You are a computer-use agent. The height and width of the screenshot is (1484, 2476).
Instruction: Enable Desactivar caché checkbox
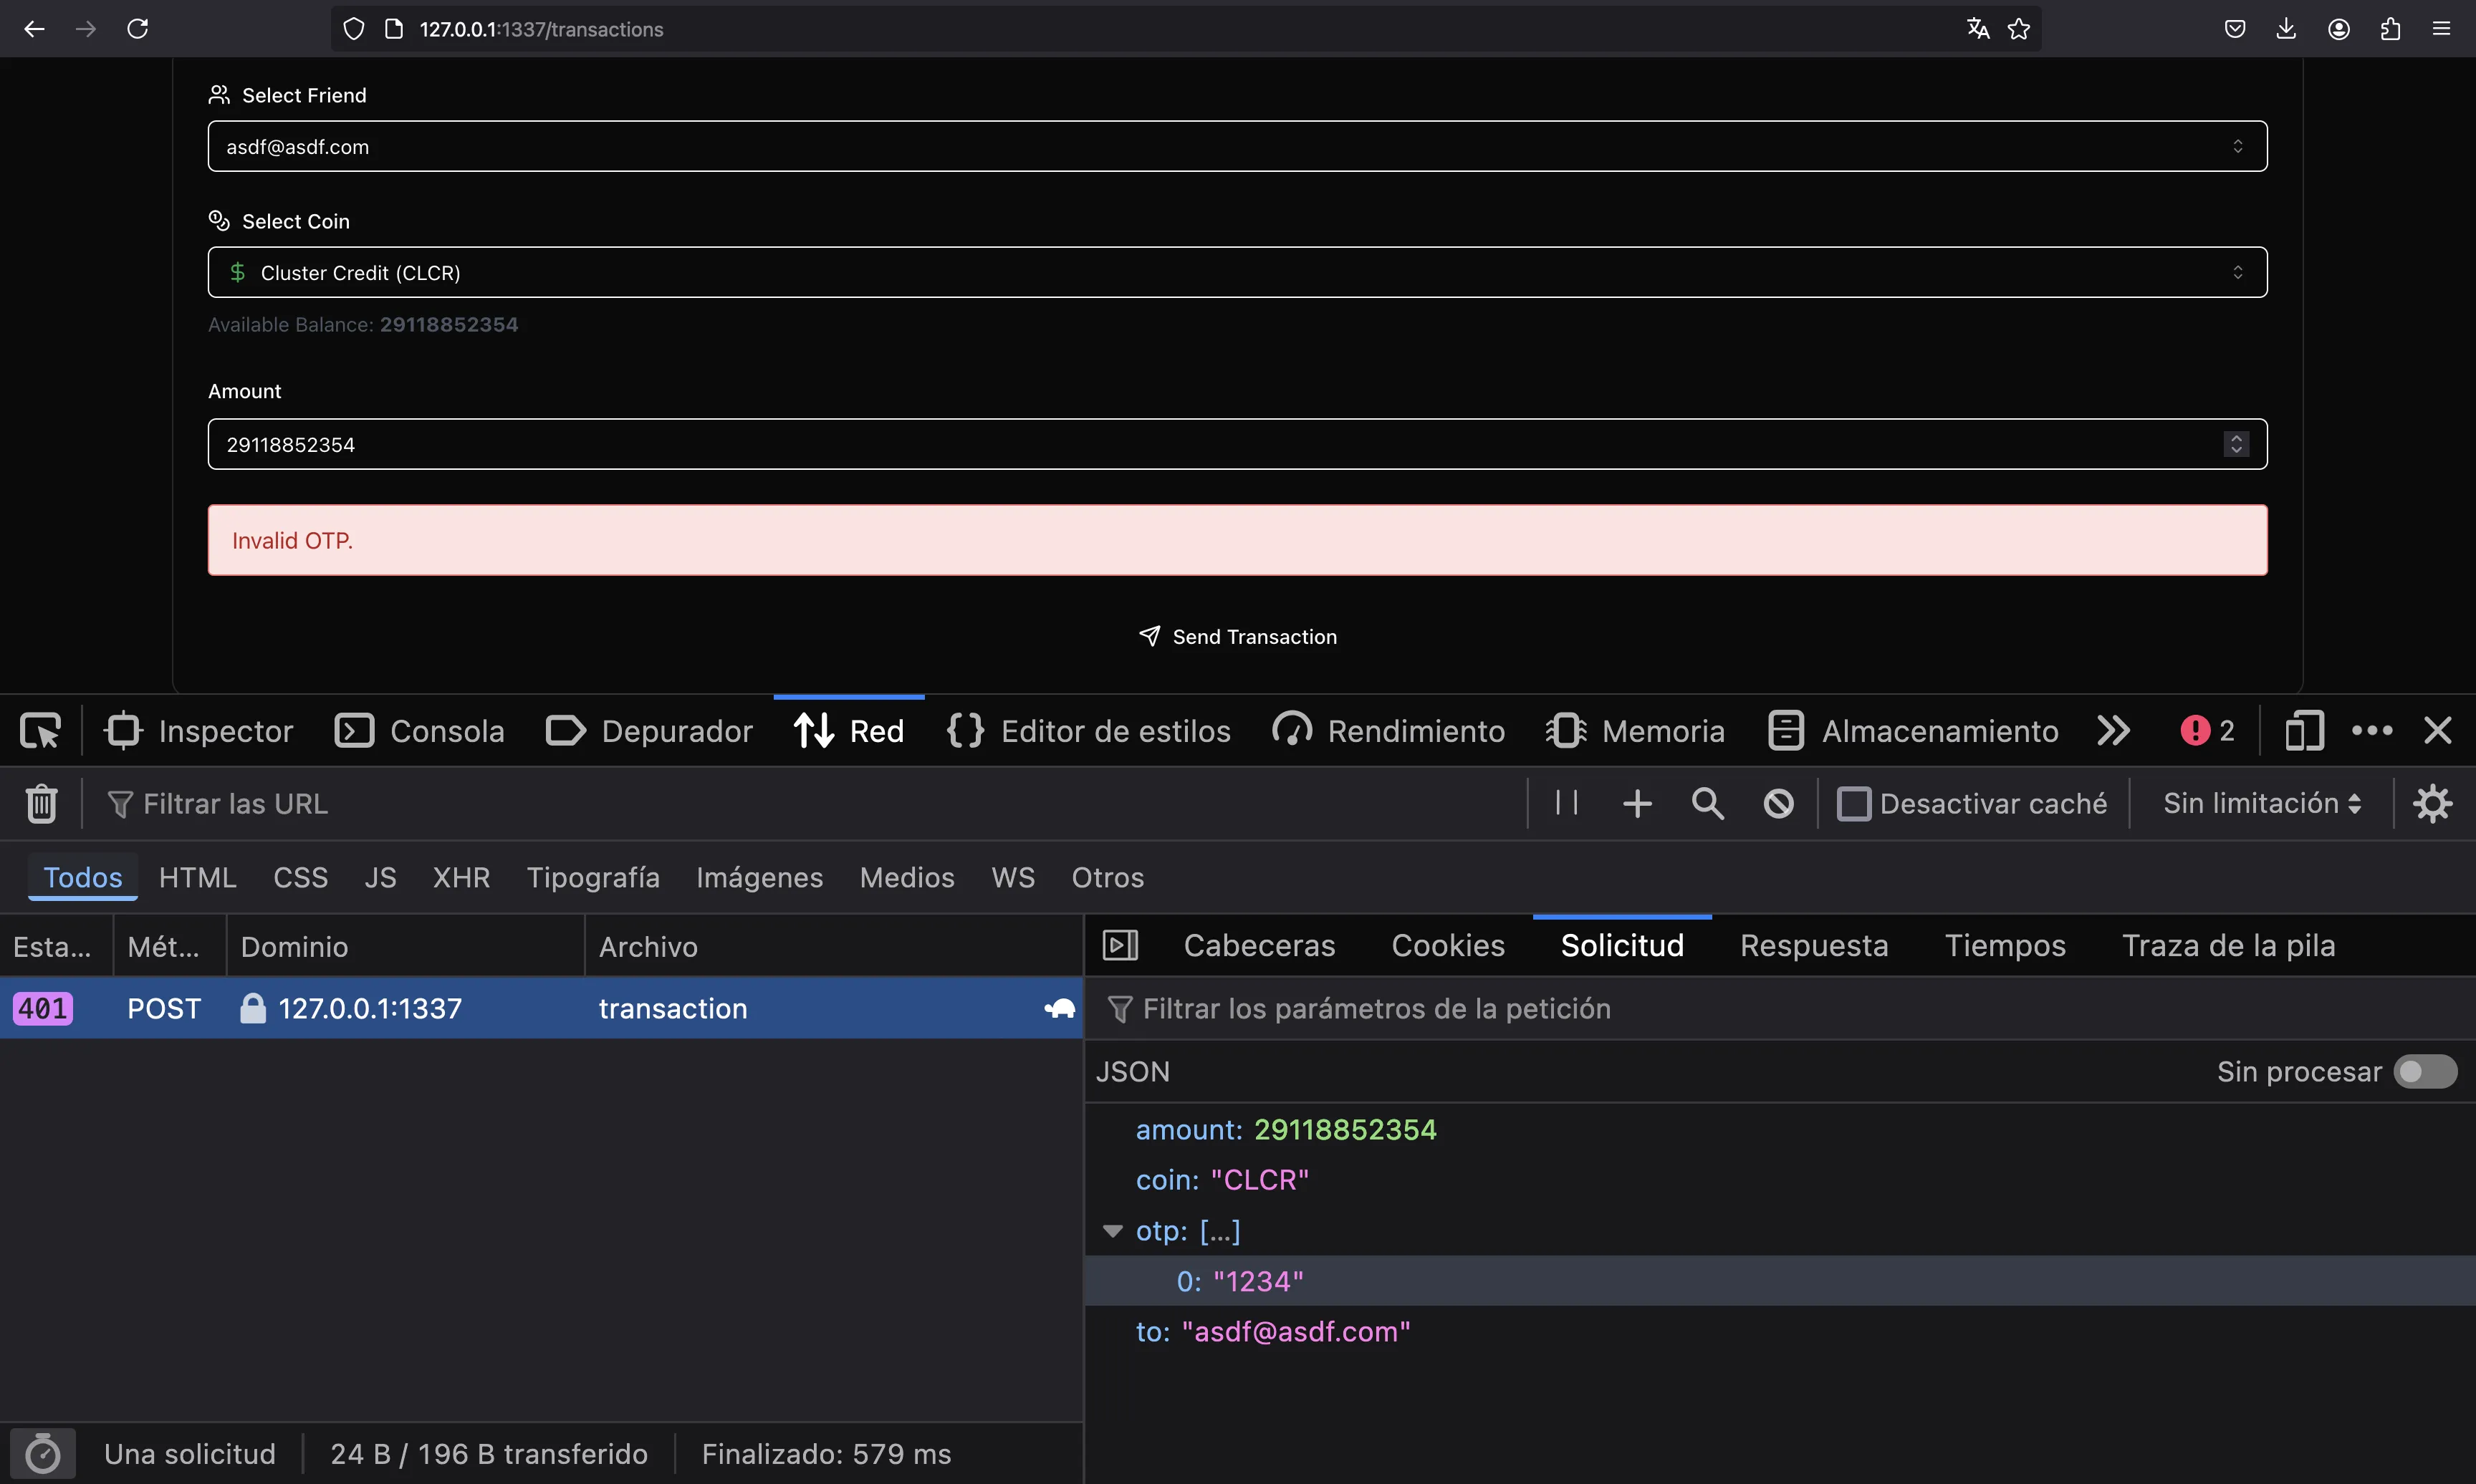tap(1853, 804)
